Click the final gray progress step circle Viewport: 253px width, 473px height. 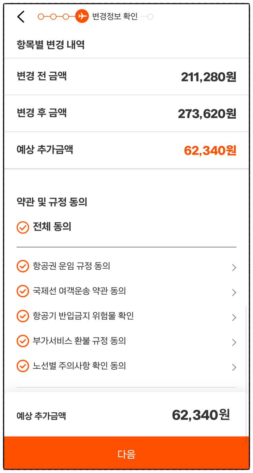point(150,16)
